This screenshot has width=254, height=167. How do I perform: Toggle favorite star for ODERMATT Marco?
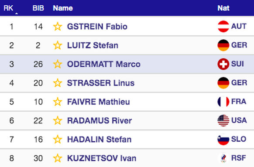(x=58, y=64)
